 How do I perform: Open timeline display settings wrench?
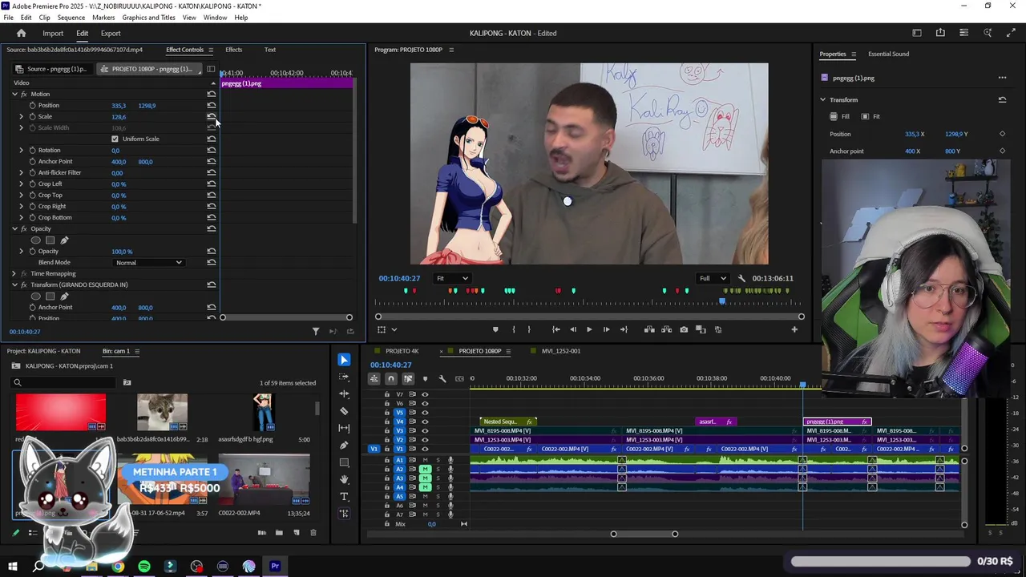click(442, 378)
